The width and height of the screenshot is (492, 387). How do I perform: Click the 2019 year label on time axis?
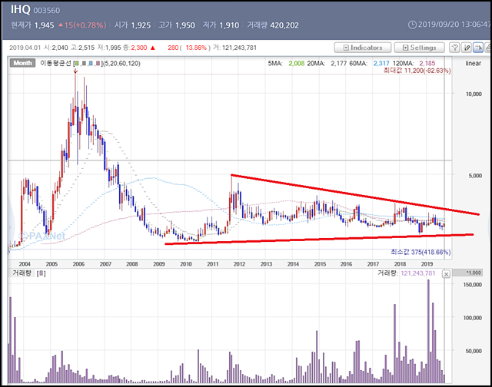coord(427,264)
